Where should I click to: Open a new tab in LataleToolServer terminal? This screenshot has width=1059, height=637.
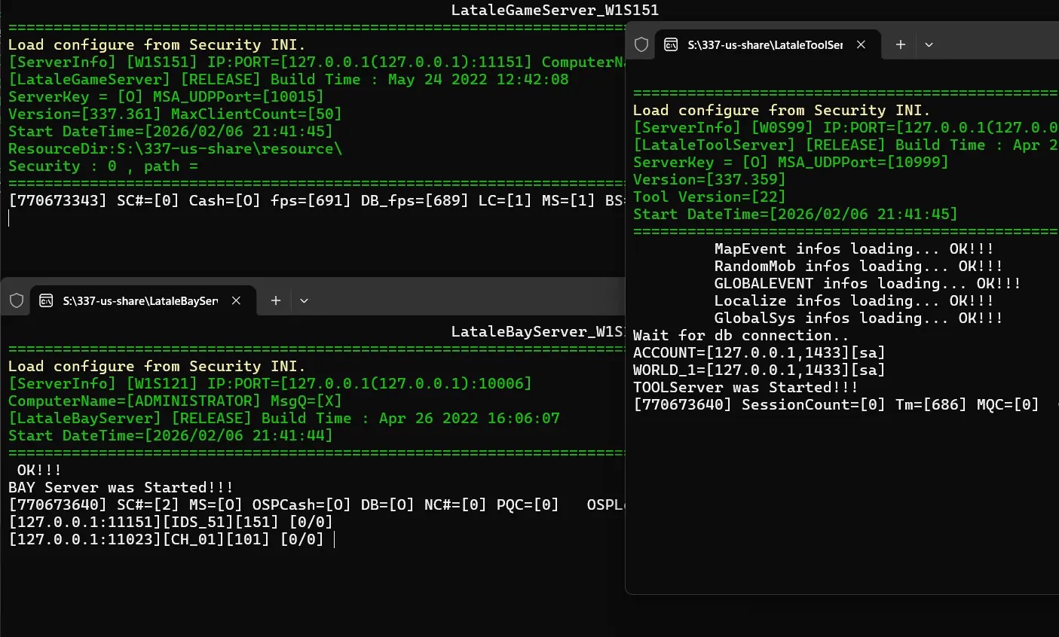[900, 44]
